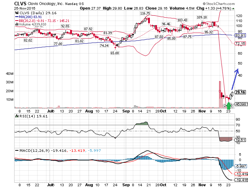Click the black MACD legend line marker
This screenshot has width=248, height=188.
17,150
